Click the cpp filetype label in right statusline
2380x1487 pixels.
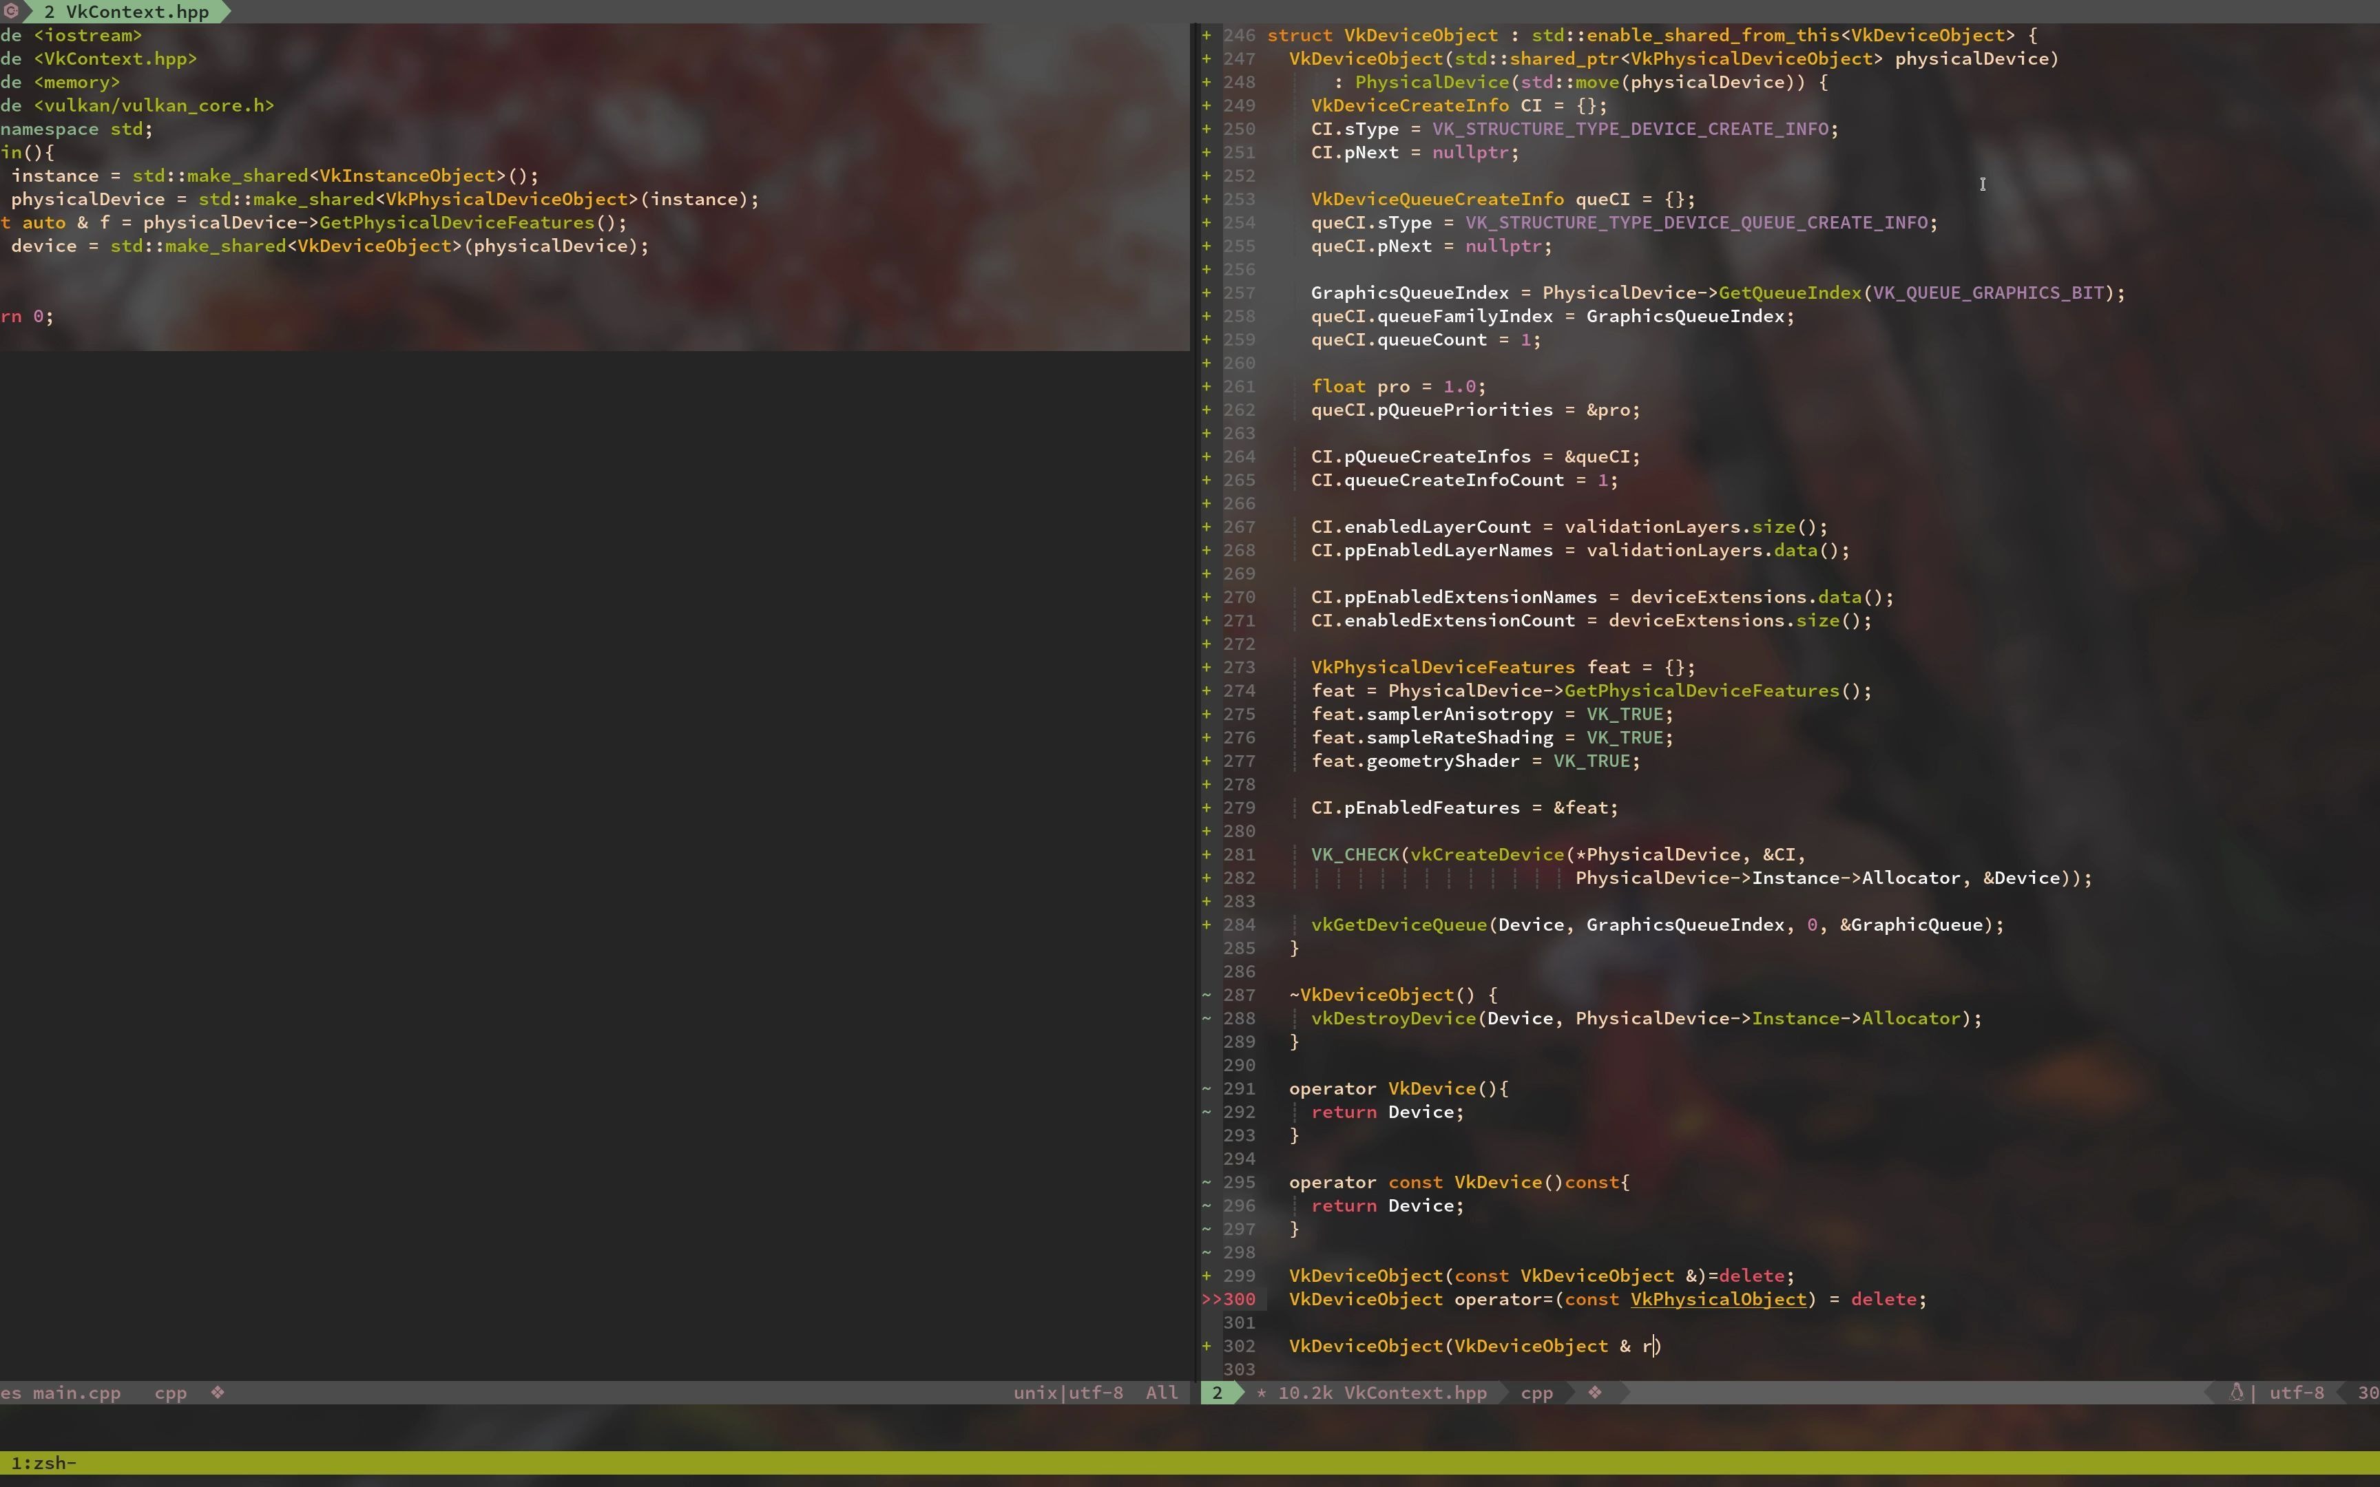tap(1536, 1393)
